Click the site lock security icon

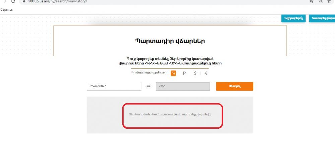24,1
